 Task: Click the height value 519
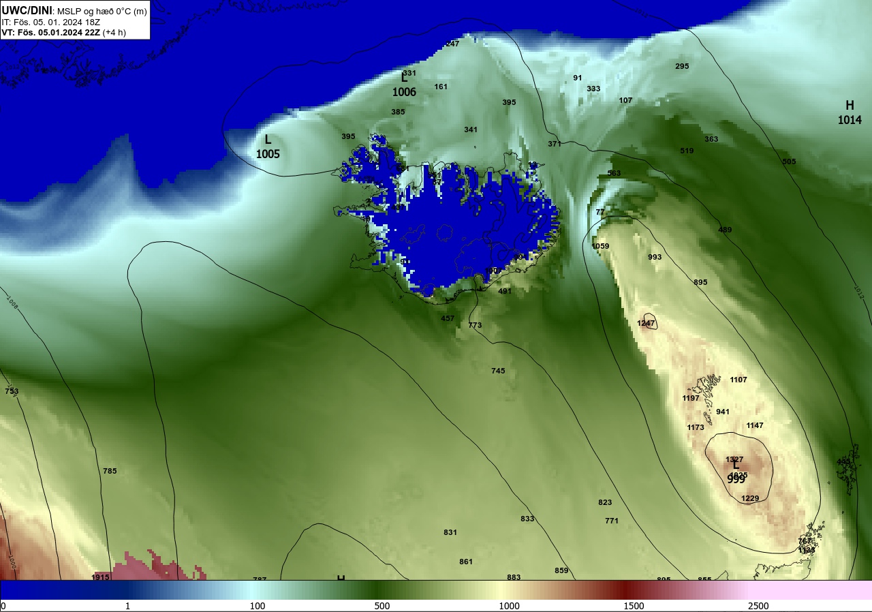pyautogui.click(x=687, y=151)
